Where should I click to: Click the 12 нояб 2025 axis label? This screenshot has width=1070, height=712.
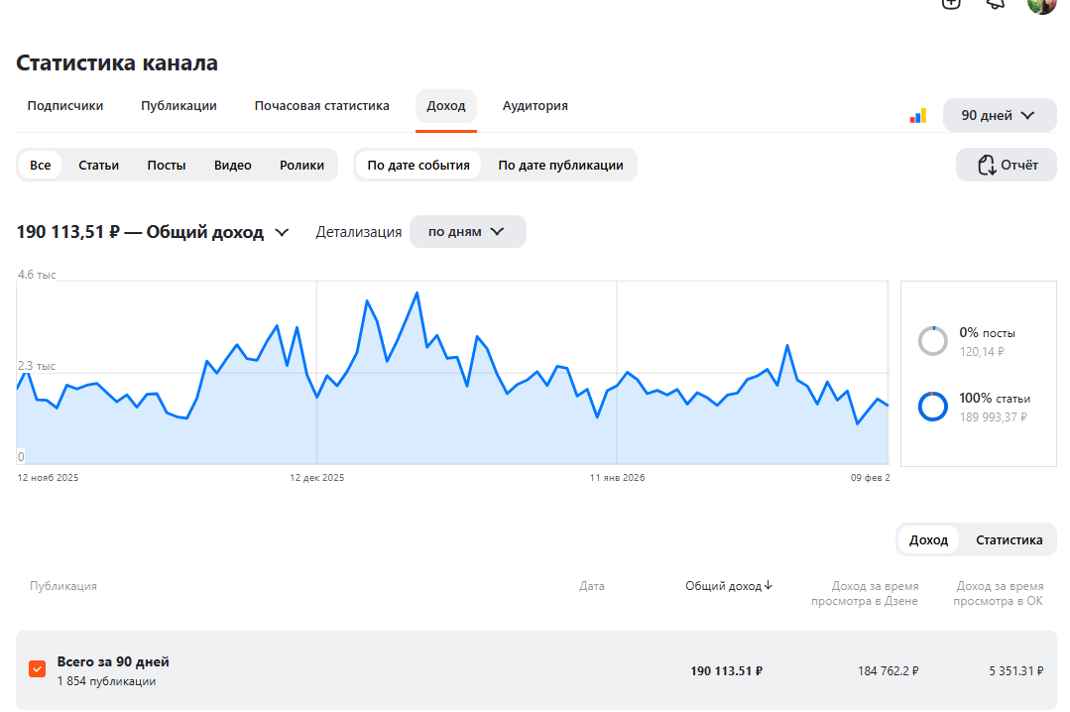[48, 477]
